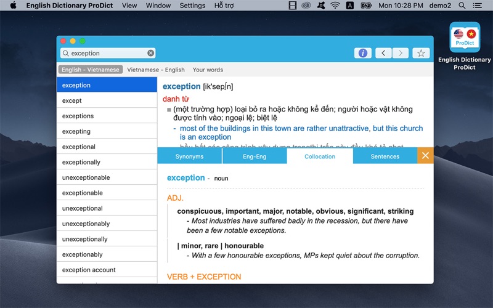Click '| minor, rare | honourable' collocation line
493x308 pixels.
click(221, 246)
